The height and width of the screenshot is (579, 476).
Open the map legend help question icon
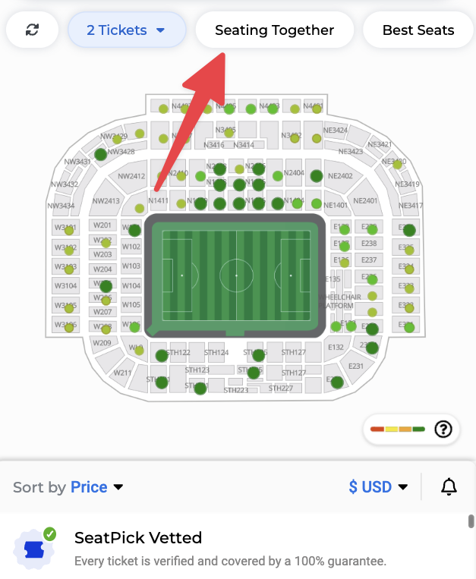pos(443,429)
